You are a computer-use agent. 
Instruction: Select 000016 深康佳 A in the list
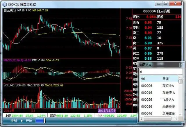[x=159, y=93]
